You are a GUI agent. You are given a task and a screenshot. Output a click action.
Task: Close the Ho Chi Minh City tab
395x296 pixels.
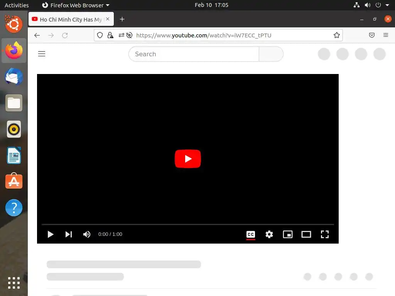tap(108, 19)
